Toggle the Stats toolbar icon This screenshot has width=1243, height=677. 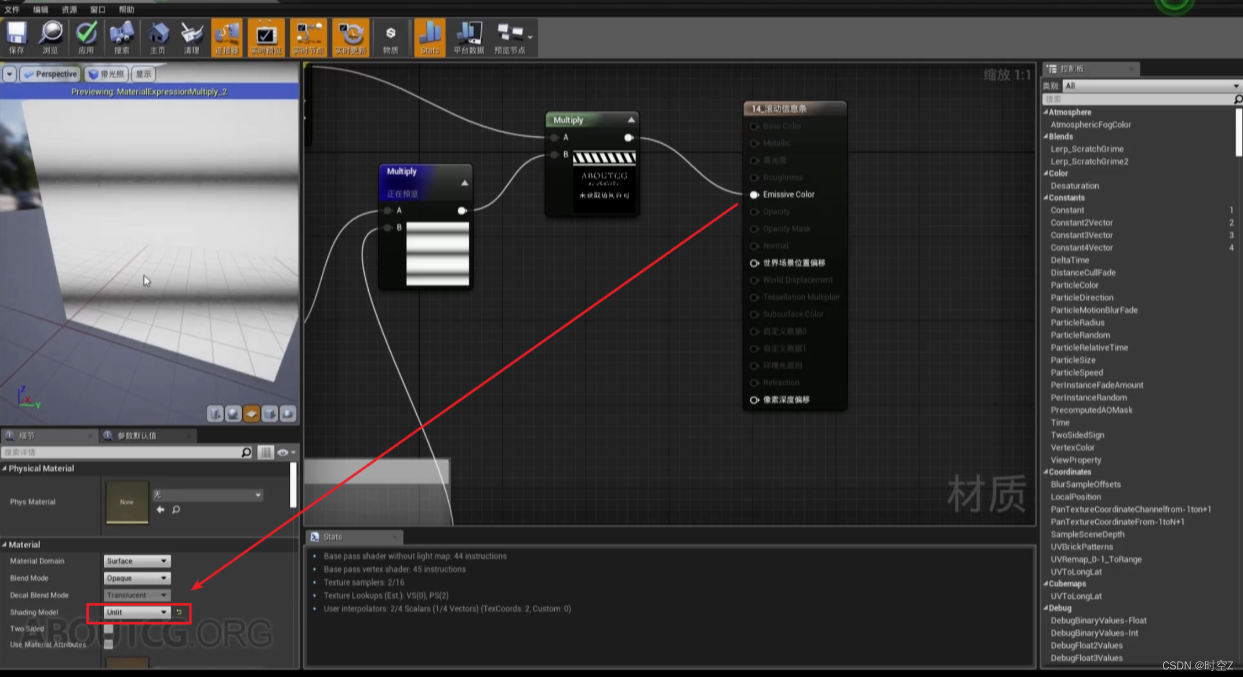tap(430, 36)
